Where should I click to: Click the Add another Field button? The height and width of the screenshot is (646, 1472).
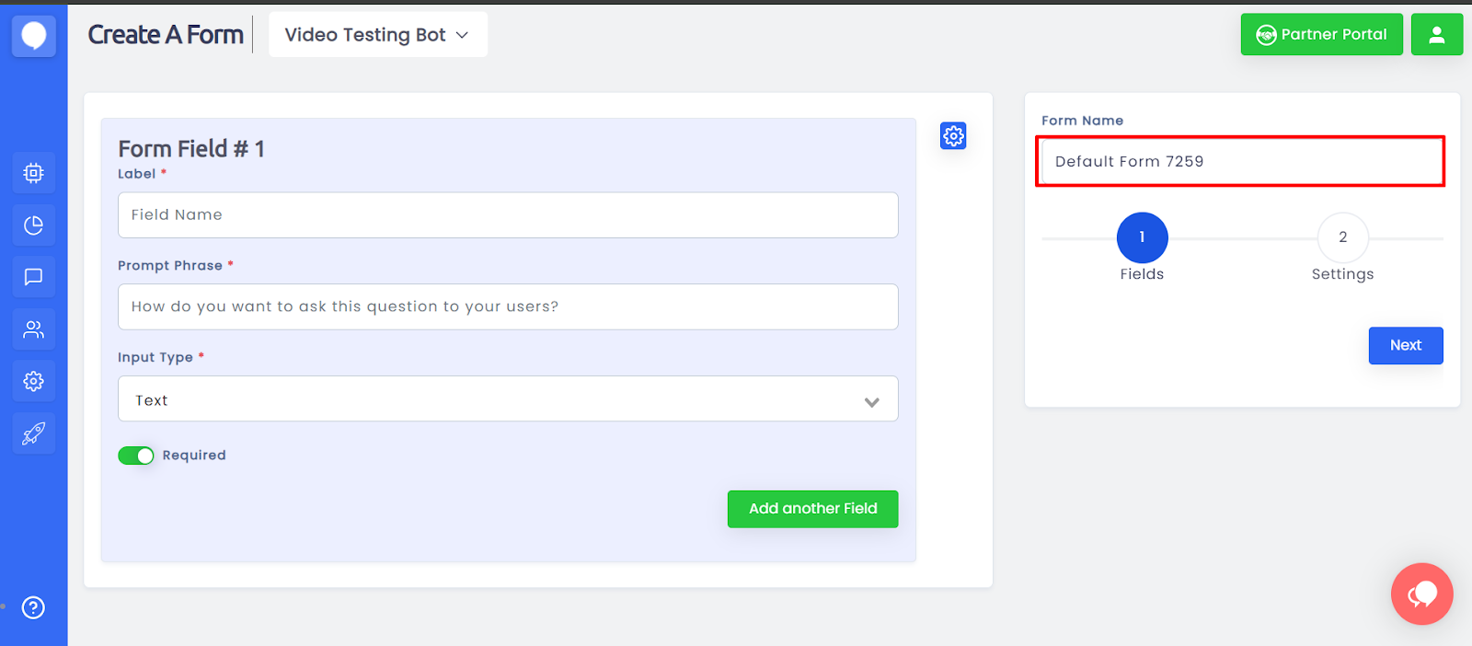click(x=812, y=509)
